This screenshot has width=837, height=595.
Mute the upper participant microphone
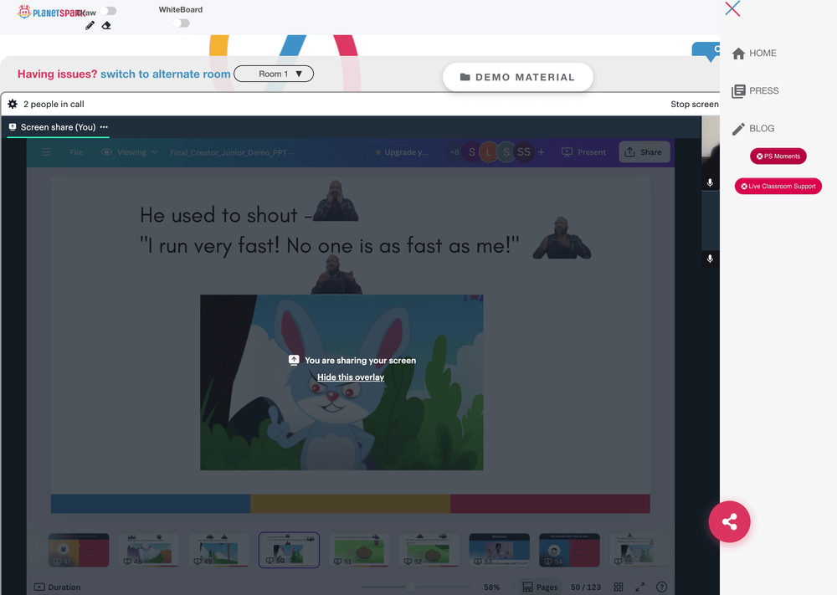[710, 182]
